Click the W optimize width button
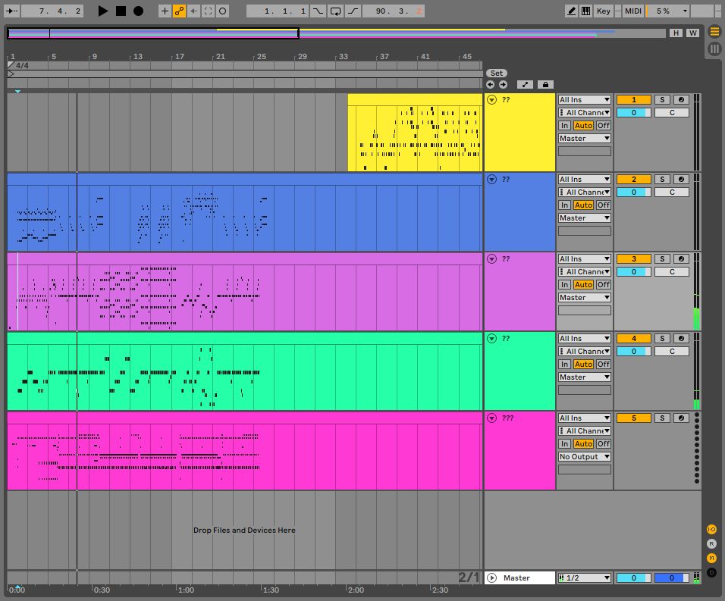 pyautogui.click(x=692, y=33)
